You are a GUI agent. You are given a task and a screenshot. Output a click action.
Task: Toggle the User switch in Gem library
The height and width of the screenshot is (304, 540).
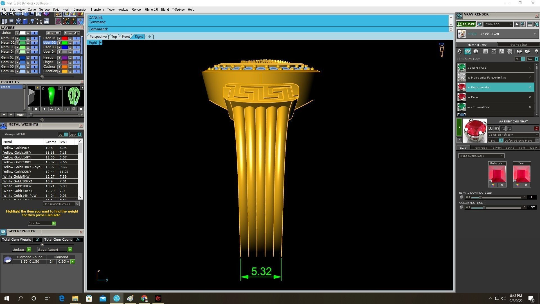532,59
